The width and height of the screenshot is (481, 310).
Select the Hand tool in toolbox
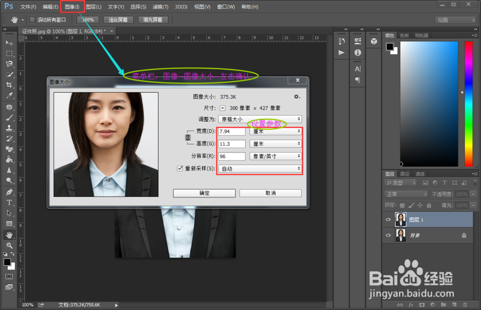coord(9,235)
